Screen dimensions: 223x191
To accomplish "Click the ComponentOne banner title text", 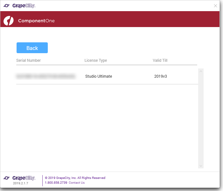I will tap(36, 21).
